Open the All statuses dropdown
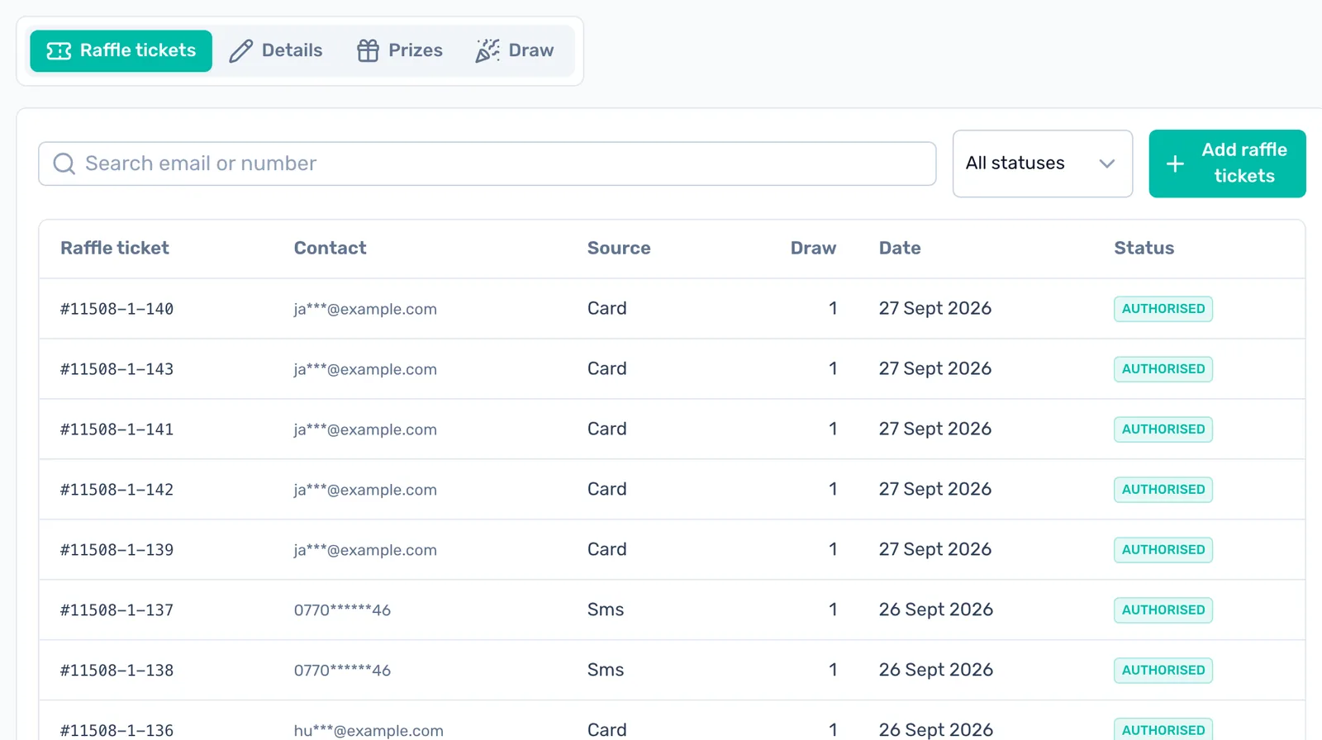The image size is (1322, 740). (1042, 164)
